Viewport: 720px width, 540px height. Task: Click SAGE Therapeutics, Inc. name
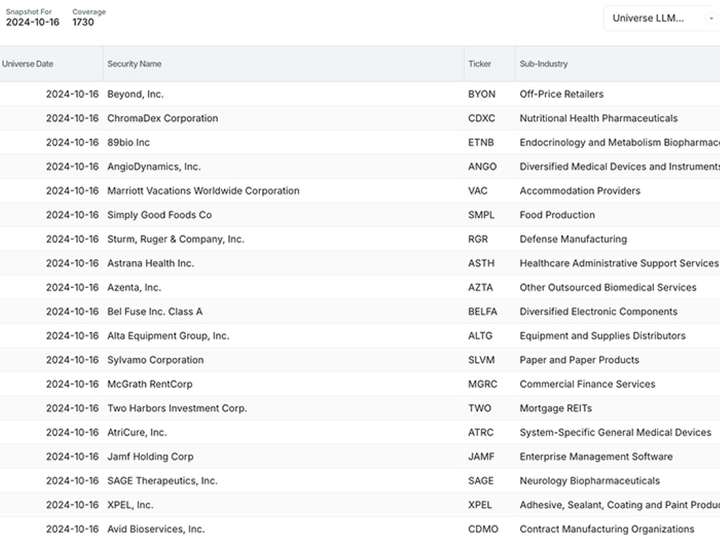[162, 481]
